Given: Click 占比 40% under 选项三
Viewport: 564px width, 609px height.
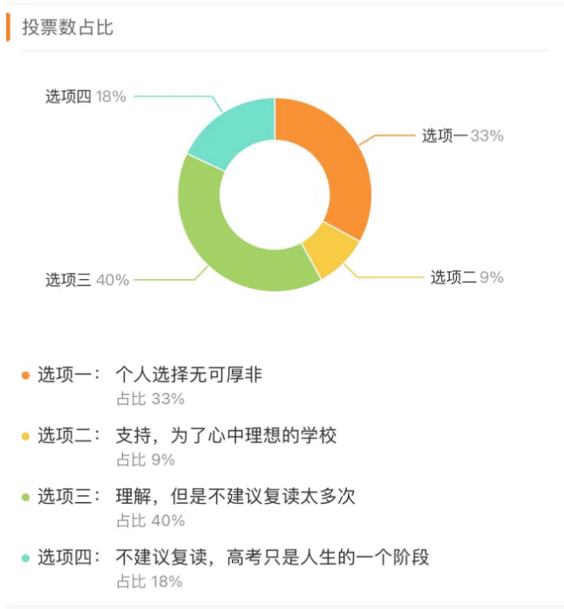Looking at the screenshot, I should pos(150,519).
